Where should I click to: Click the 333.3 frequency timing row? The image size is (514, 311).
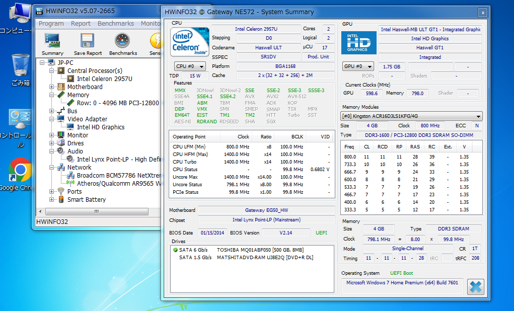click(x=411, y=210)
